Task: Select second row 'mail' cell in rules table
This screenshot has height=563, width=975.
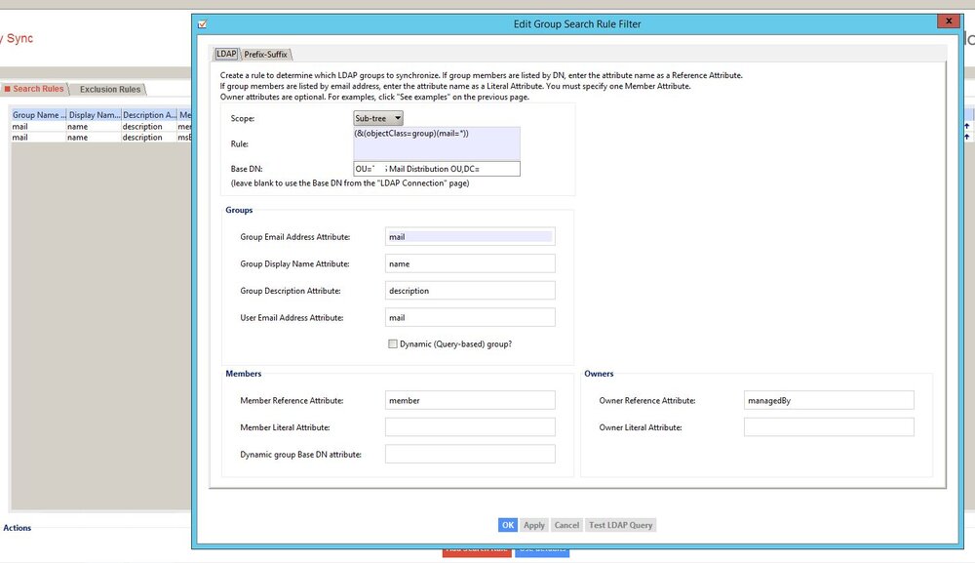Action: pos(39,137)
